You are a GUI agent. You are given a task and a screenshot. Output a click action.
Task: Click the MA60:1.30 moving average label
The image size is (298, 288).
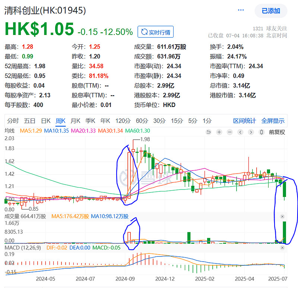tap(137, 131)
